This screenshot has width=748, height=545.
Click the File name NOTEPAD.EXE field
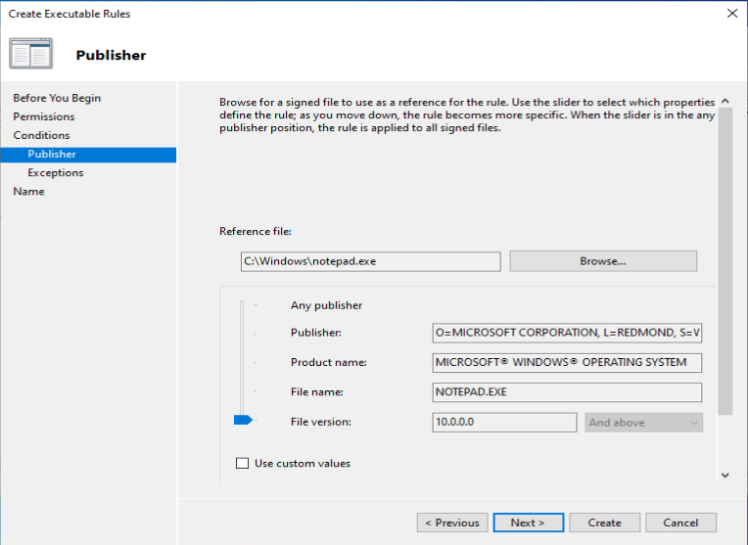click(x=566, y=392)
